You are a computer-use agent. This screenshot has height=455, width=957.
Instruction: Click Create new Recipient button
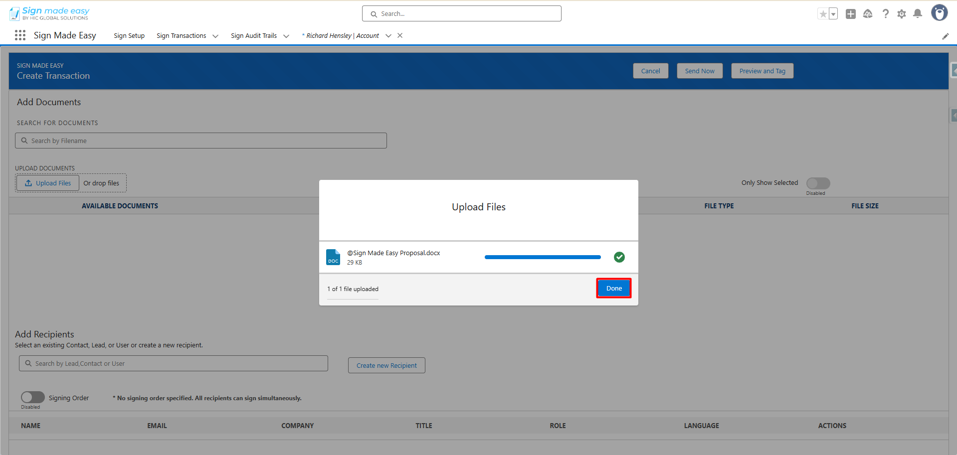386,365
